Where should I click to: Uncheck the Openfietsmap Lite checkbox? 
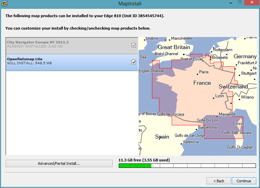134,62
